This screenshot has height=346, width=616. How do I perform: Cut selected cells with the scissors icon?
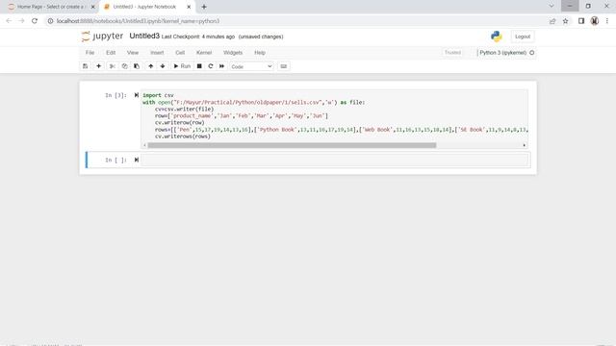coord(113,66)
